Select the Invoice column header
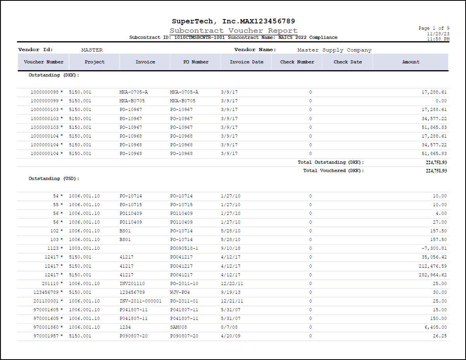466x360 pixels. tap(145, 62)
